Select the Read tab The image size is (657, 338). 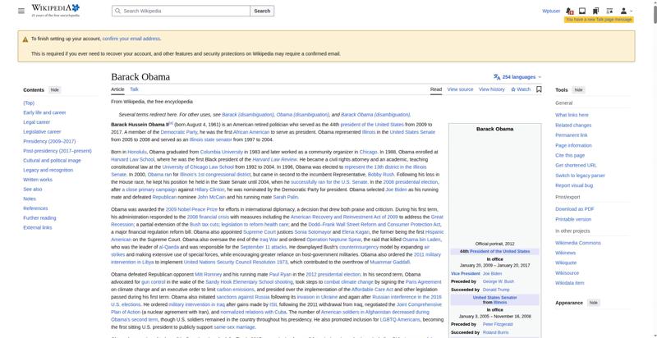pos(436,89)
